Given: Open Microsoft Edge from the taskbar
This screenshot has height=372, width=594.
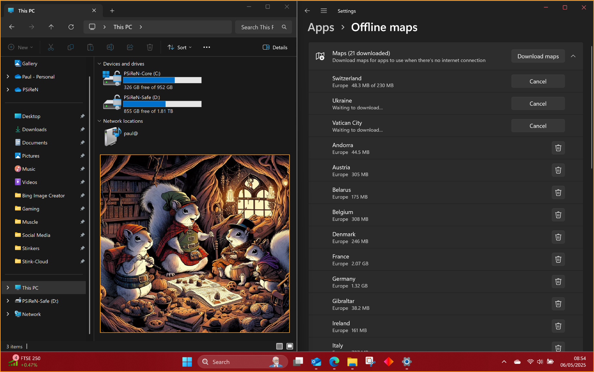Looking at the screenshot, I should click(334, 362).
